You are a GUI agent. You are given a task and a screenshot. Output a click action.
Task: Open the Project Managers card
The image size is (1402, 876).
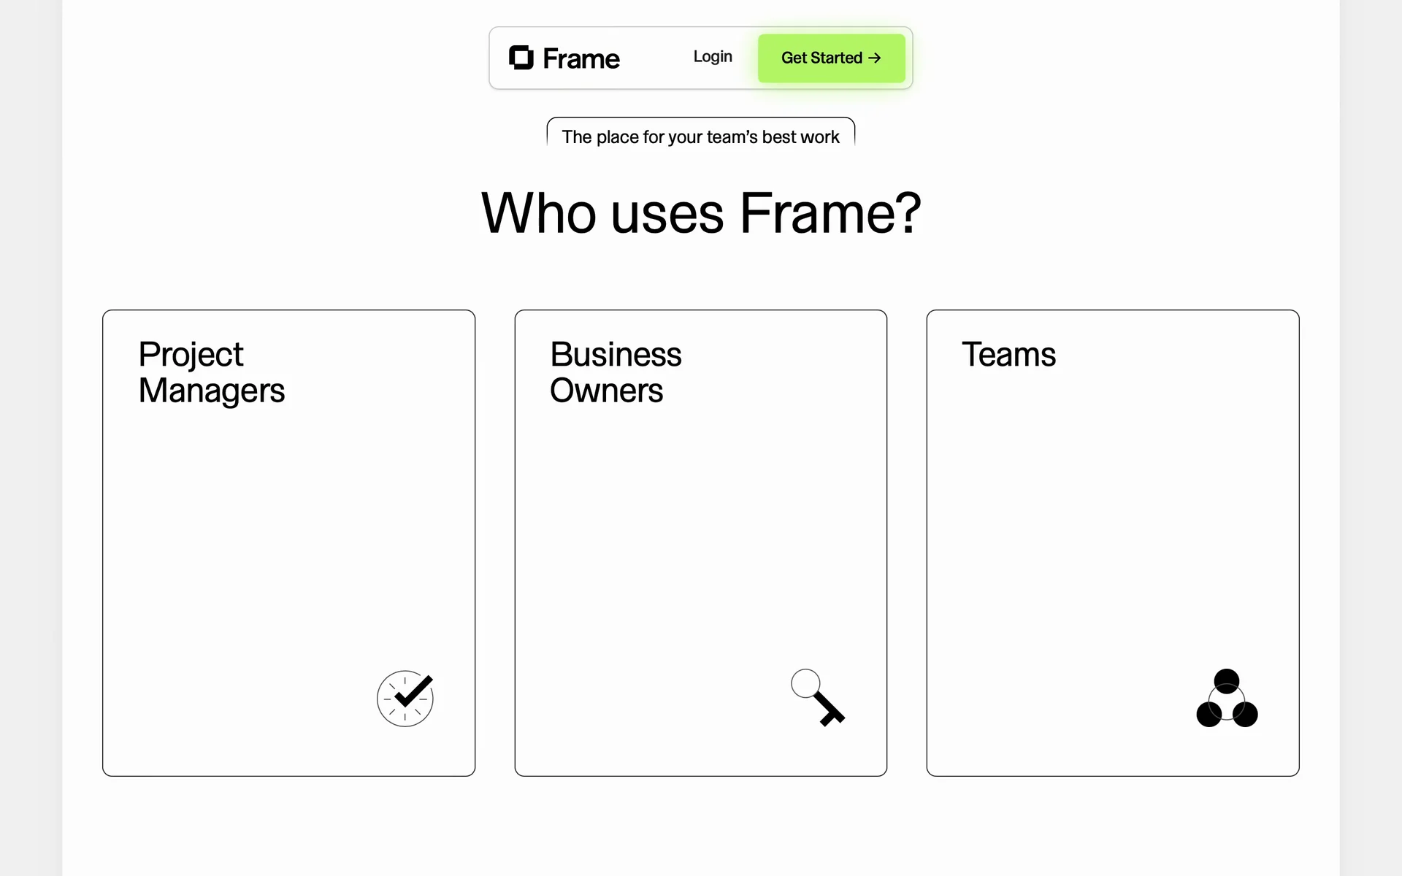coord(288,542)
